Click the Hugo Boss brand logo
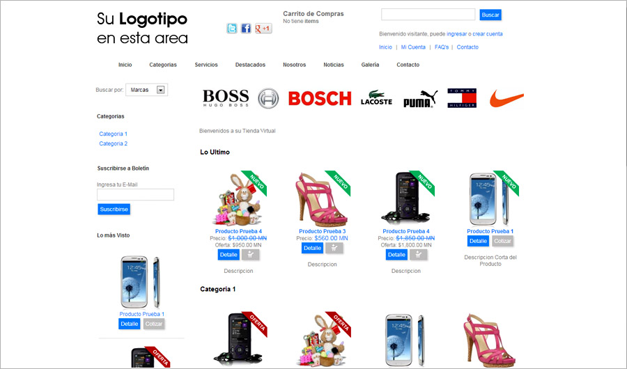This screenshot has height=369, width=627. 226,98
